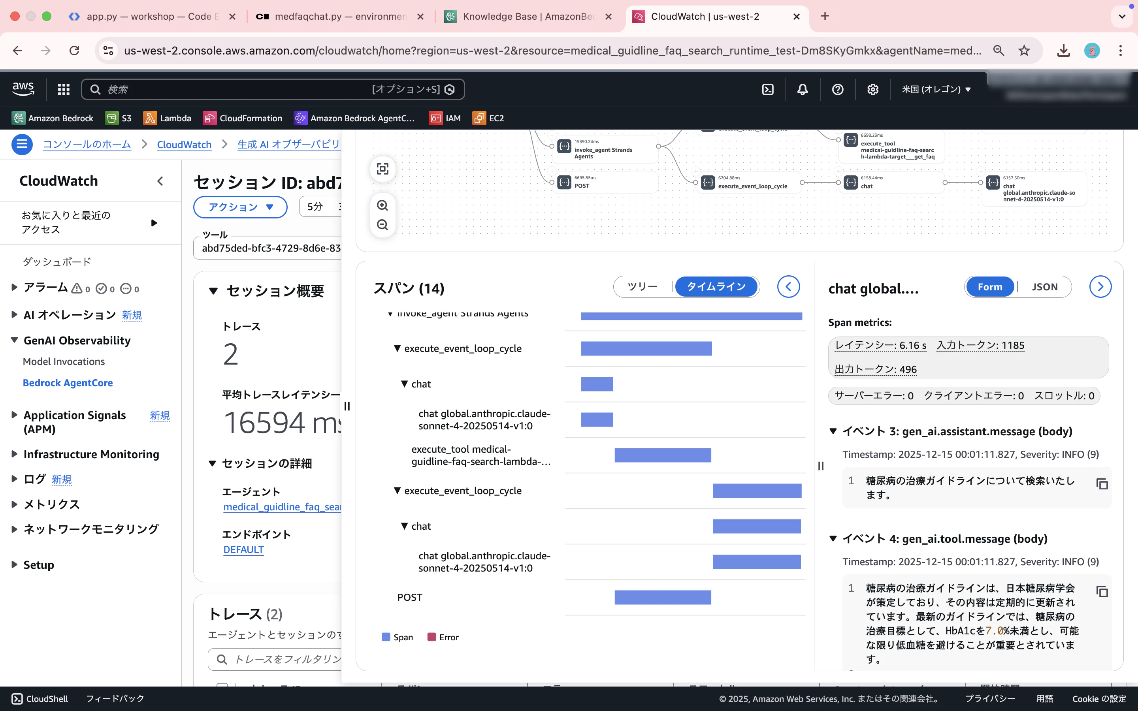Open the CloudFormation shortcut

(x=243, y=118)
